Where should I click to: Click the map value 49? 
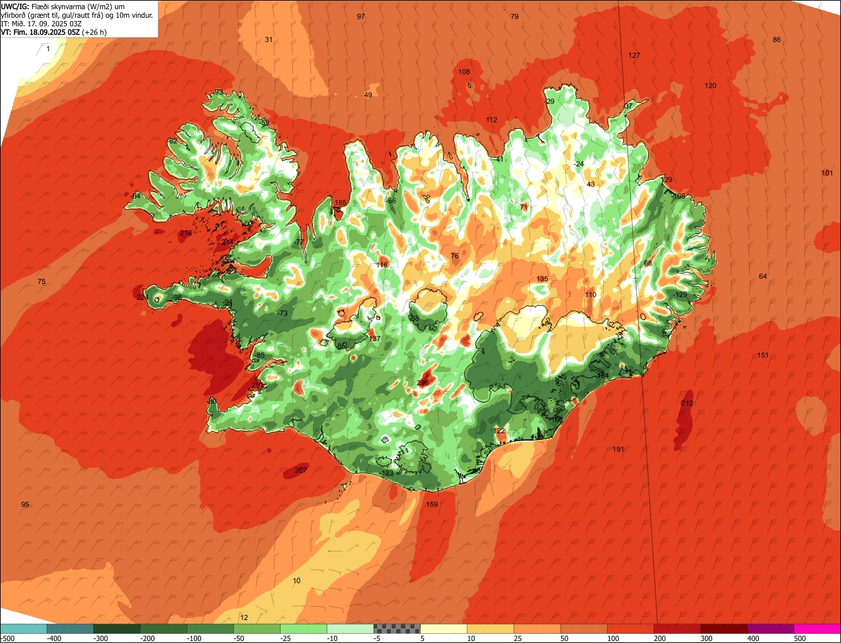tap(368, 95)
